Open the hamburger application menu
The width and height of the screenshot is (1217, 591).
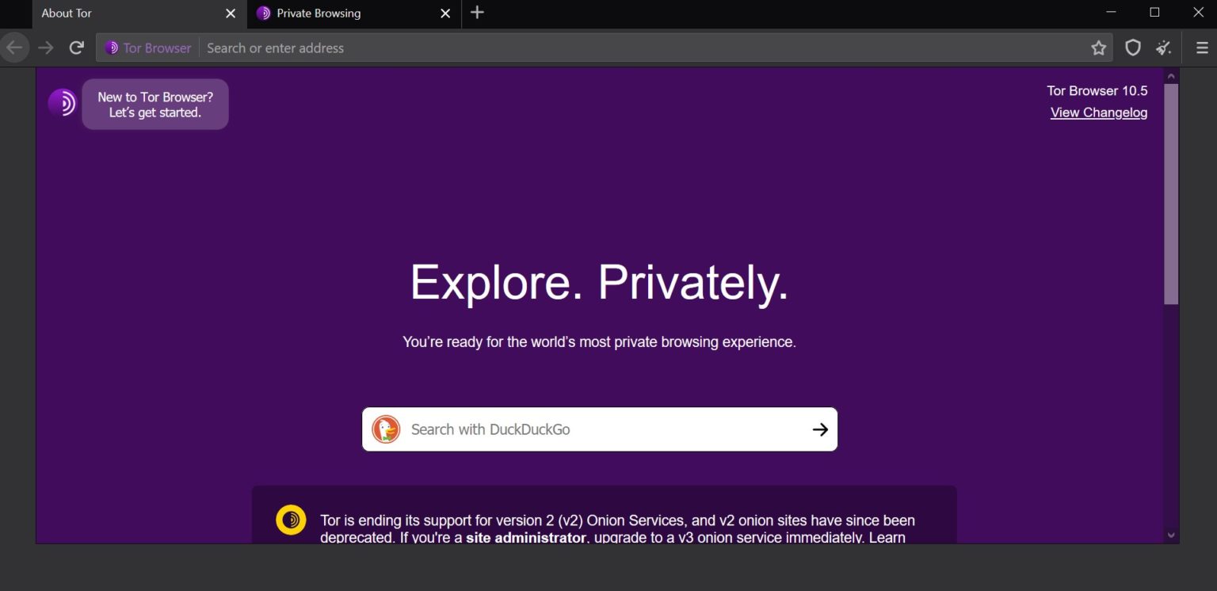click(x=1202, y=48)
